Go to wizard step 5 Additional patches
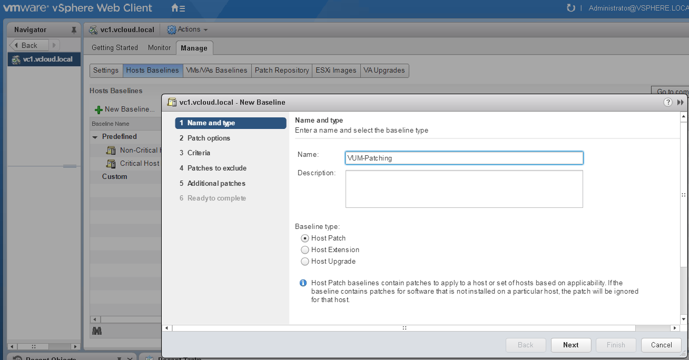 [231, 184]
